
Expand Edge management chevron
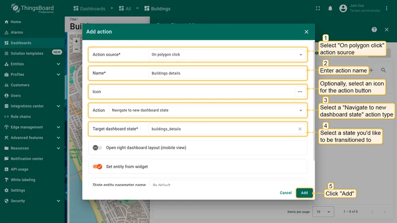coord(59,127)
